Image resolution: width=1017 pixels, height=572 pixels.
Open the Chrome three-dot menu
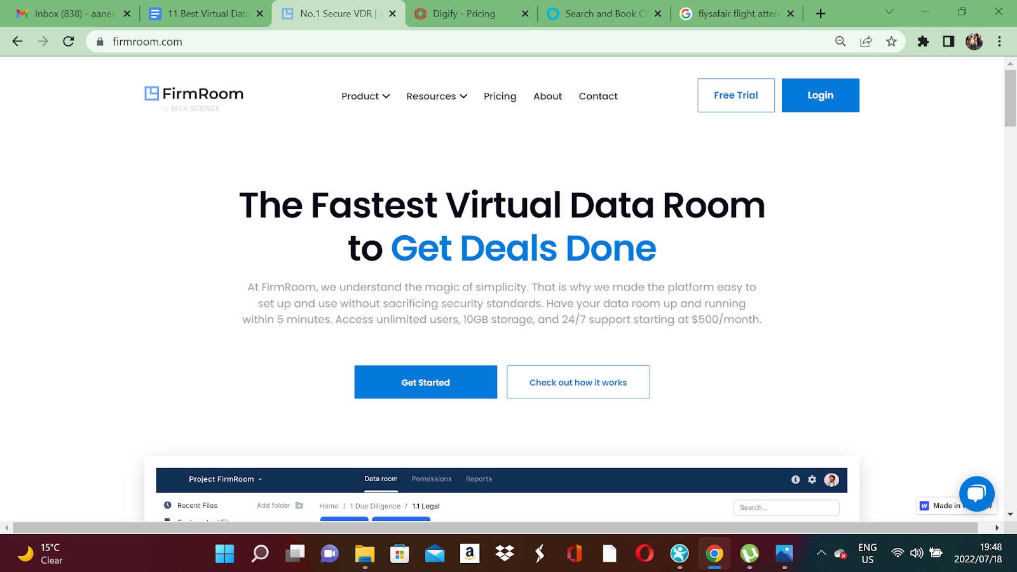999,41
